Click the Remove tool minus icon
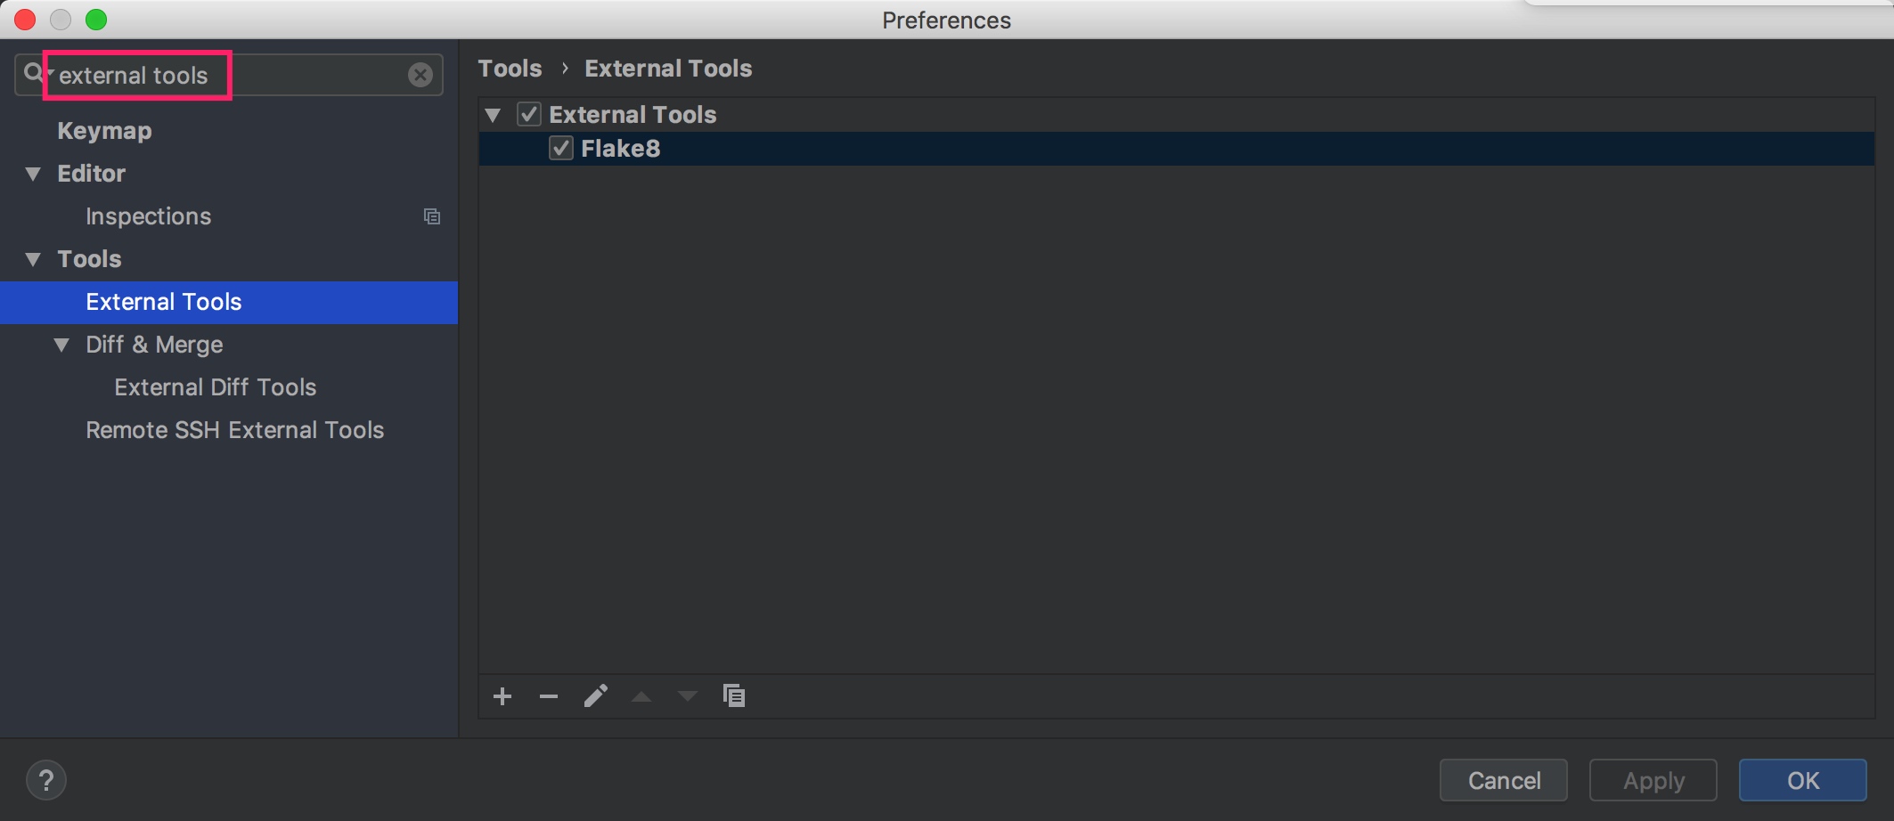1894x821 pixels. pyautogui.click(x=549, y=696)
